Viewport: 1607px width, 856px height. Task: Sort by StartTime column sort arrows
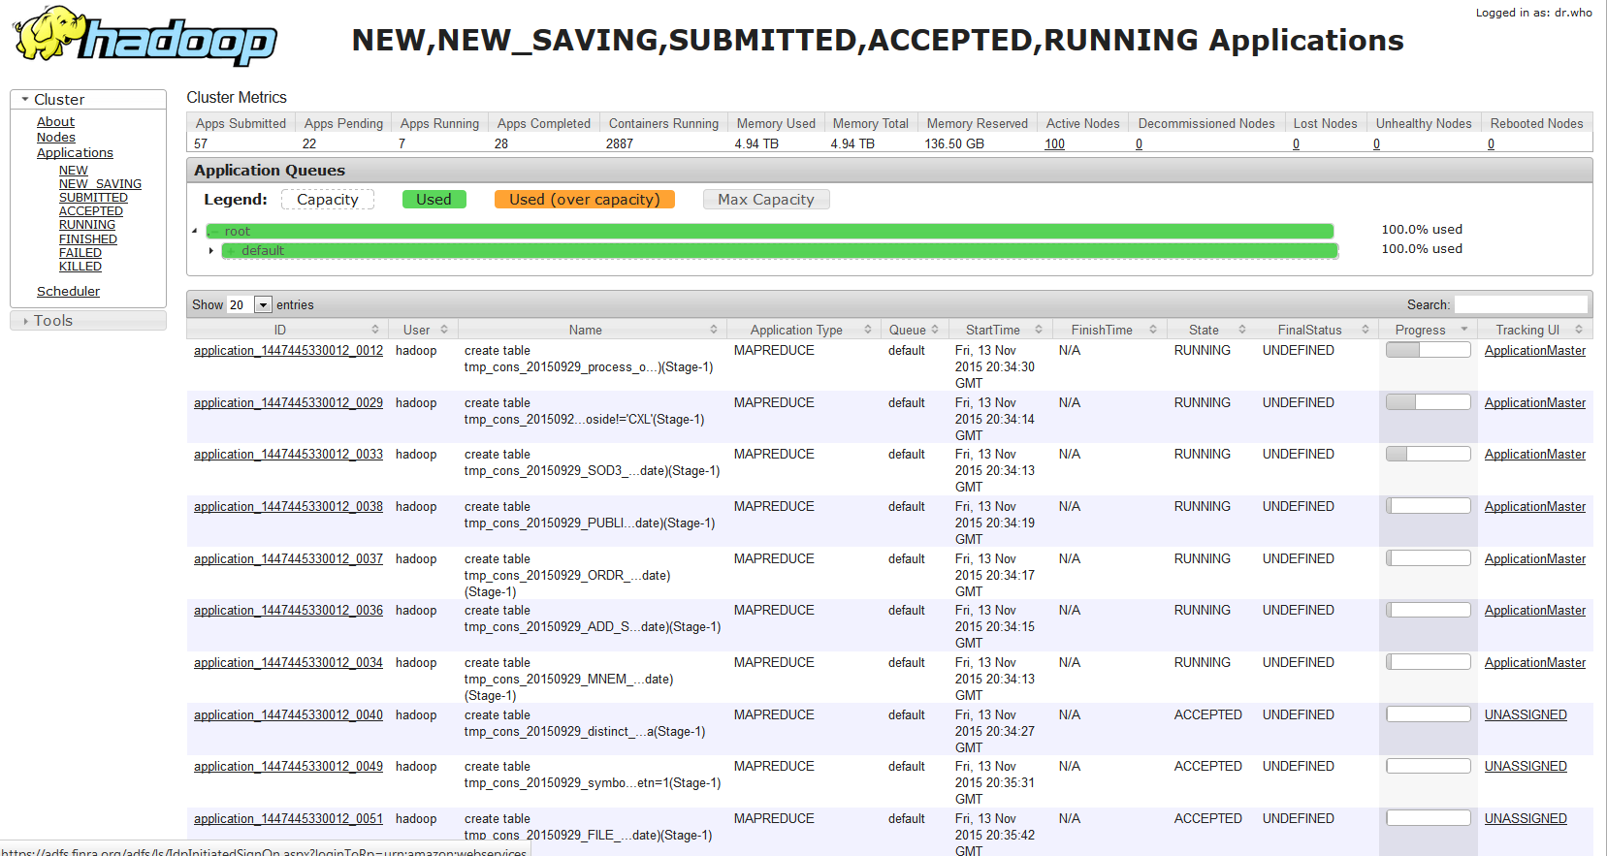pos(1038,330)
